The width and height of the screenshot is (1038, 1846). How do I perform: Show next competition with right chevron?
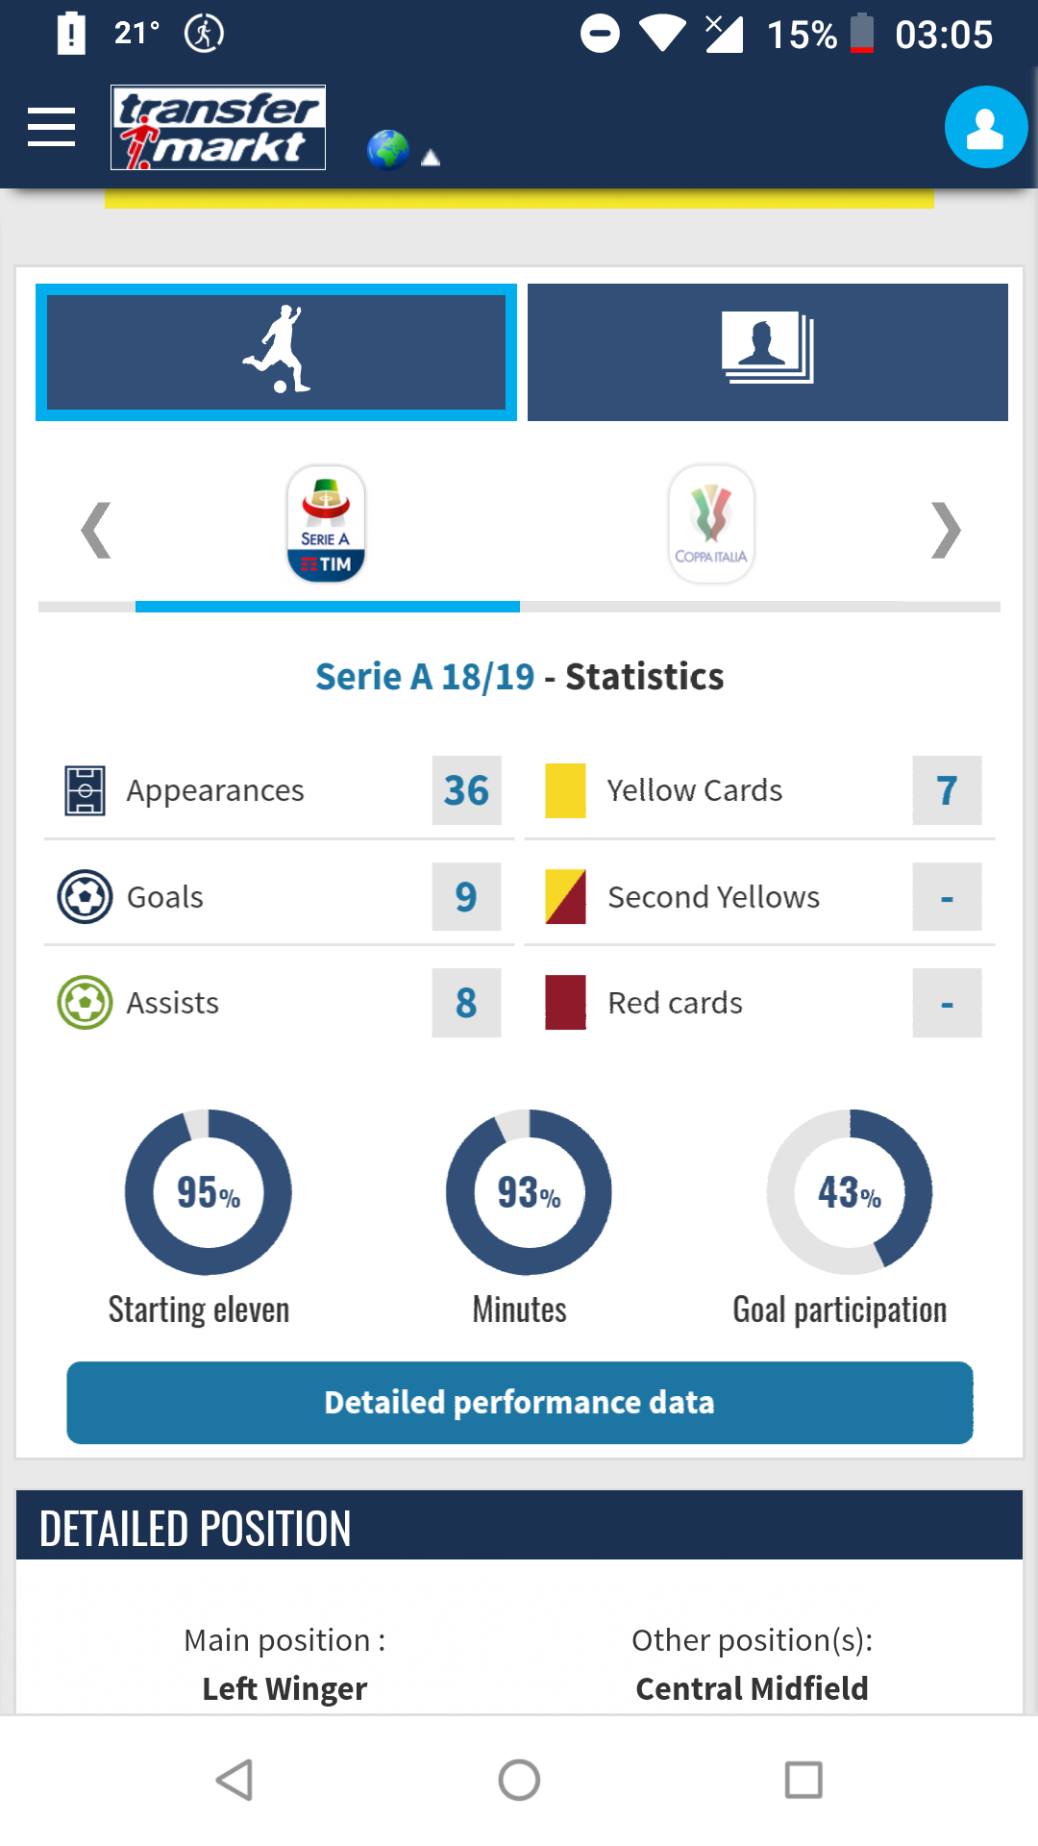pos(946,530)
